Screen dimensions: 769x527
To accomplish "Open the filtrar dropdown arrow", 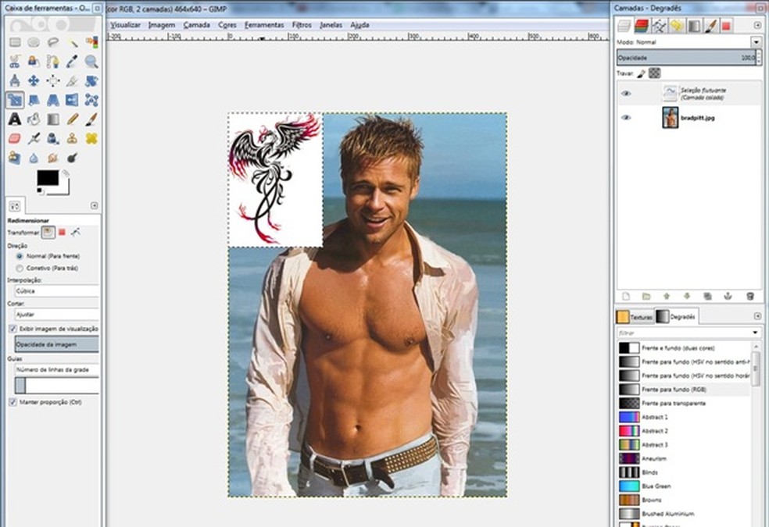I will 755,333.
